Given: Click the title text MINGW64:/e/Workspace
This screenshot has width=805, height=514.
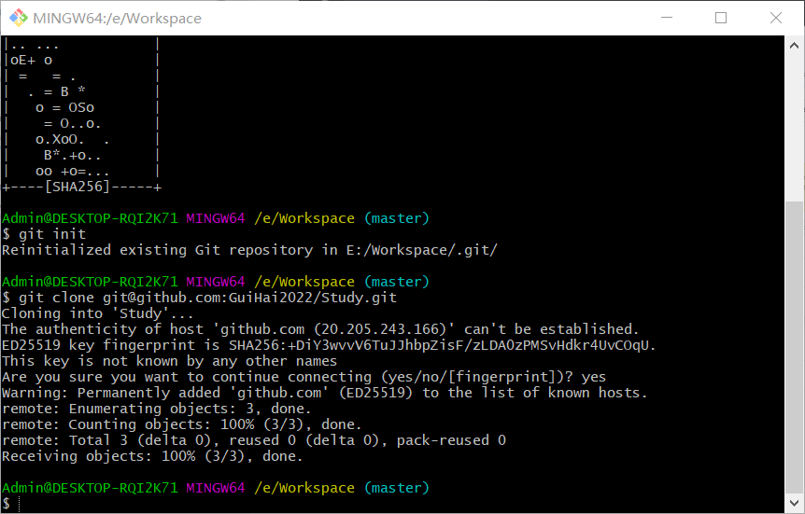Looking at the screenshot, I should (117, 19).
